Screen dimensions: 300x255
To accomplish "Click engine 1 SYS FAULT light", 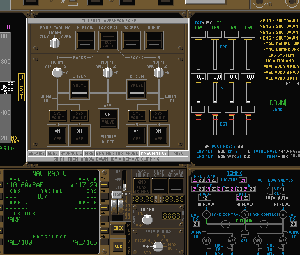I will (x=57, y=115).
